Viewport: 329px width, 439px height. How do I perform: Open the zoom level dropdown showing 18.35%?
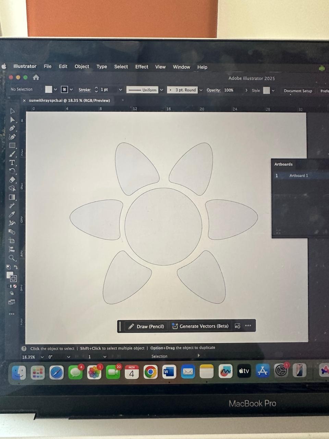pos(42,357)
